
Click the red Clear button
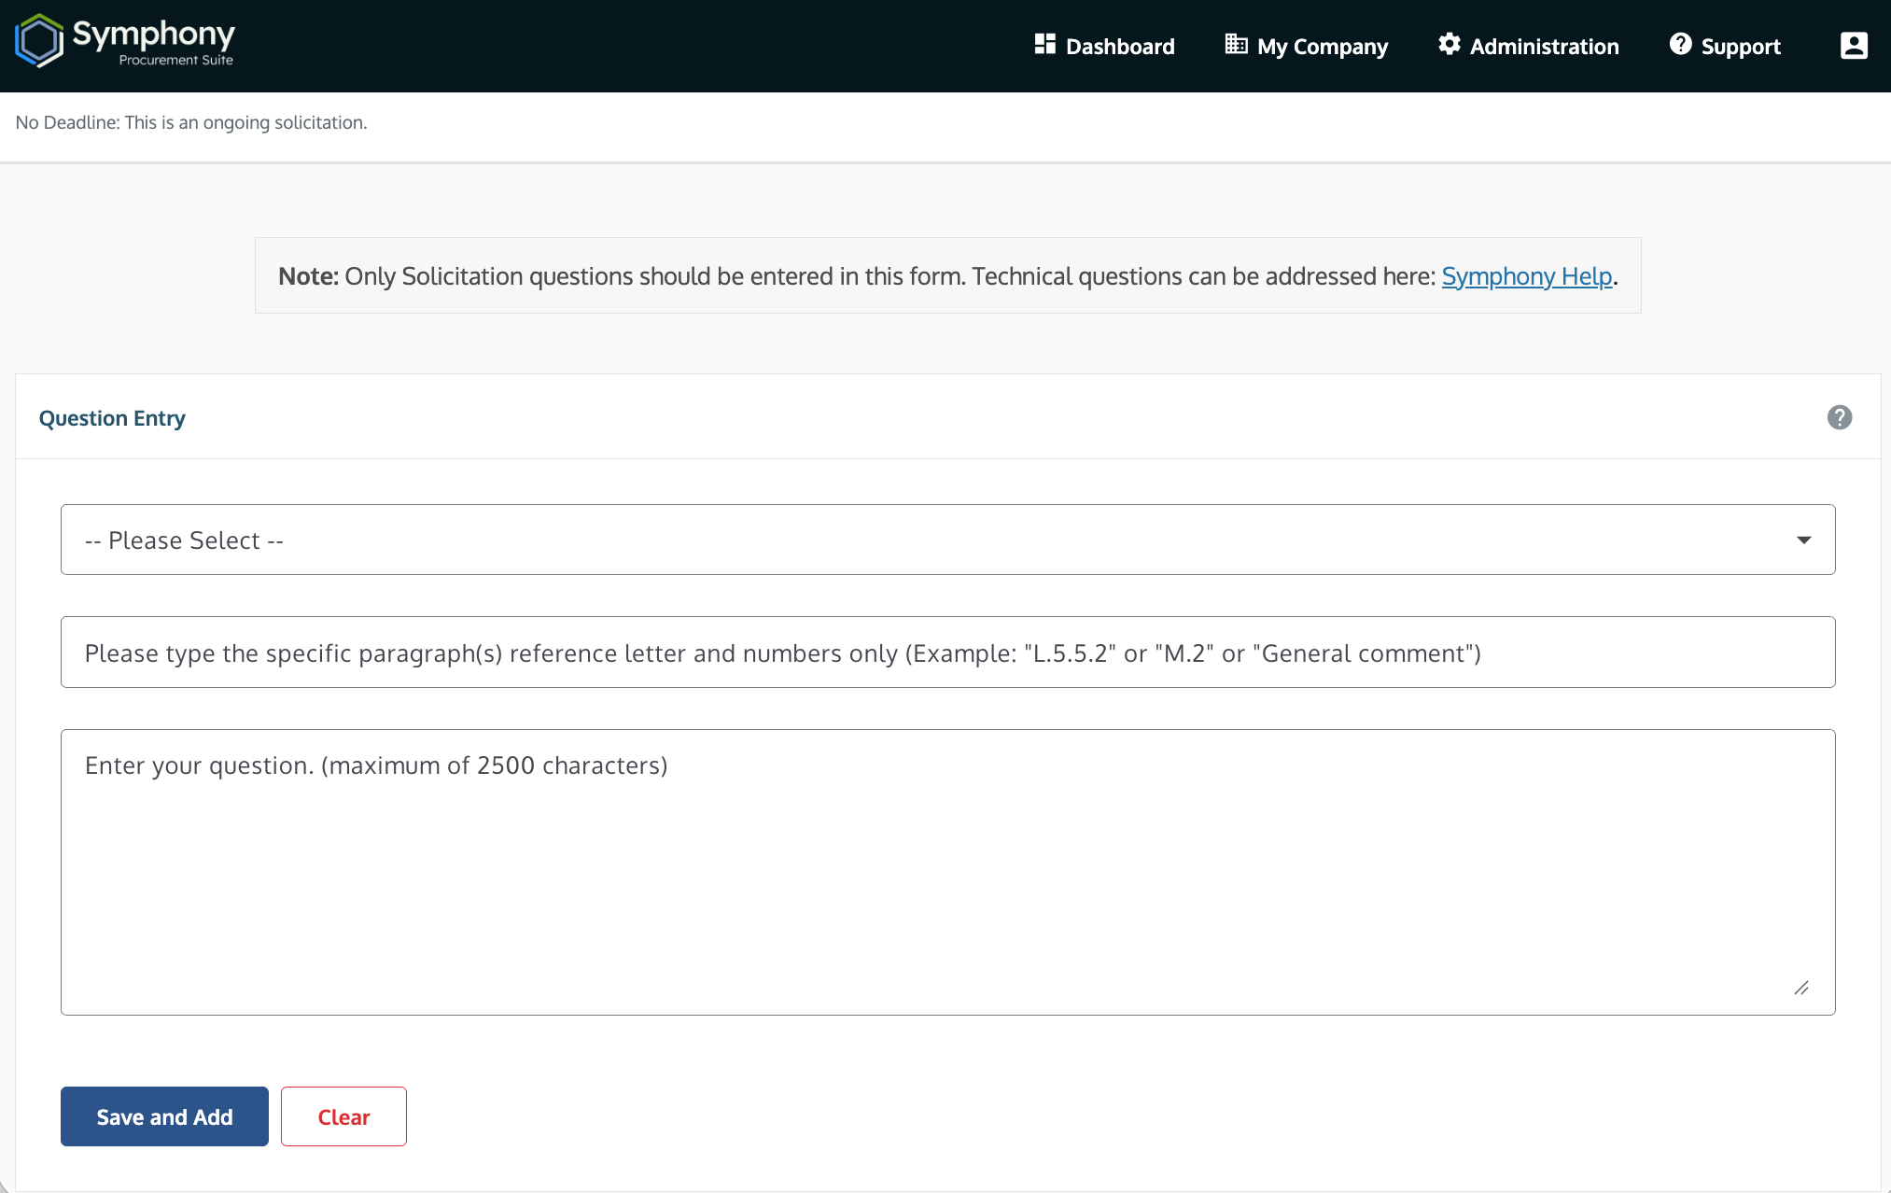tap(343, 1116)
